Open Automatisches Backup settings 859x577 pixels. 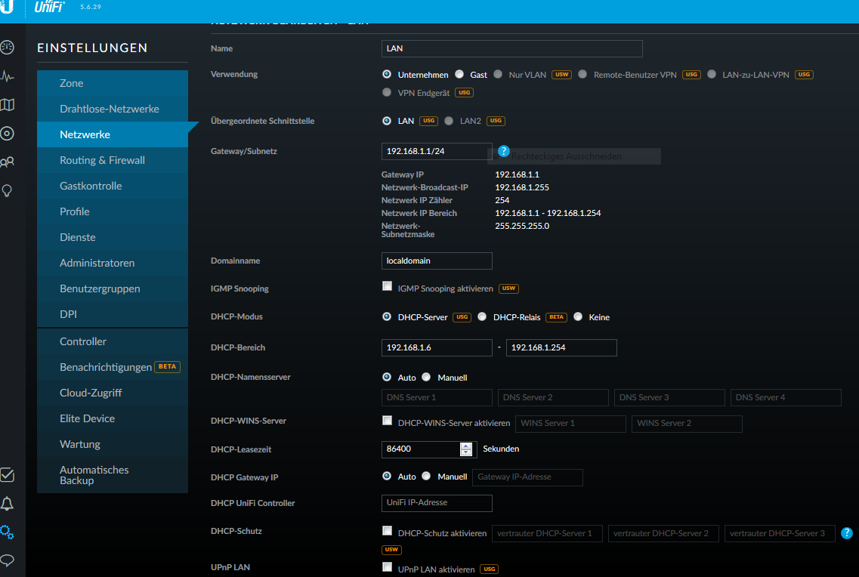113,475
